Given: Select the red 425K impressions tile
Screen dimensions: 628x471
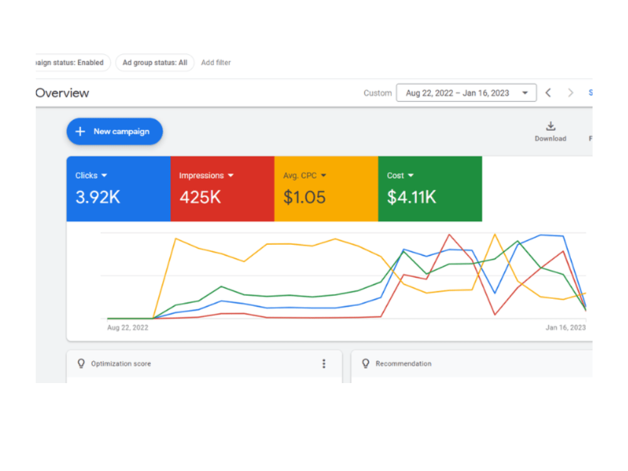Looking at the screenshot, I should pos(222,188).
